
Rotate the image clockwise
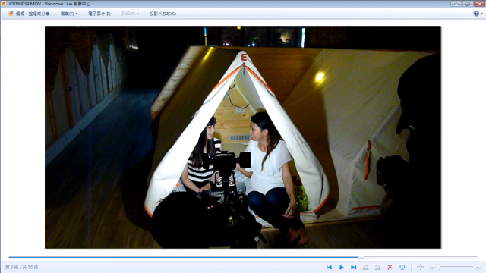(377, 267)
